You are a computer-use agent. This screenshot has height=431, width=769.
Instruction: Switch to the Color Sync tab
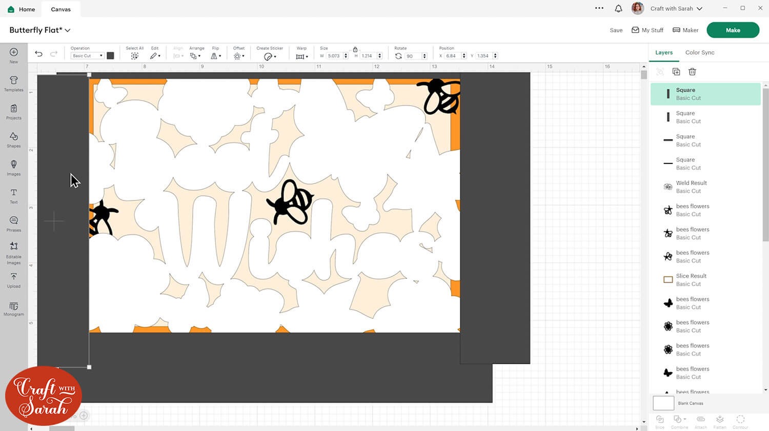pyautogui.click(x=699, y=52)
